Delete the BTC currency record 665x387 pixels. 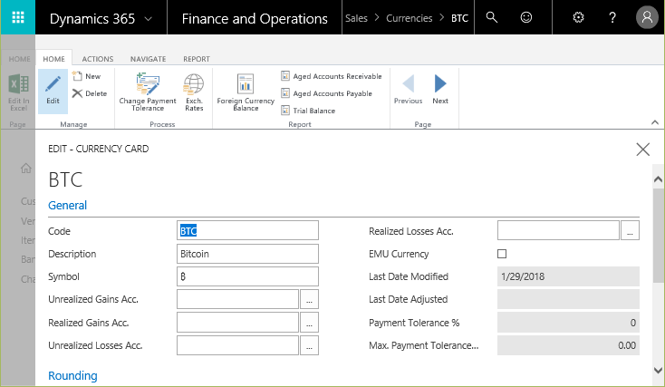[x=90, y=93]
